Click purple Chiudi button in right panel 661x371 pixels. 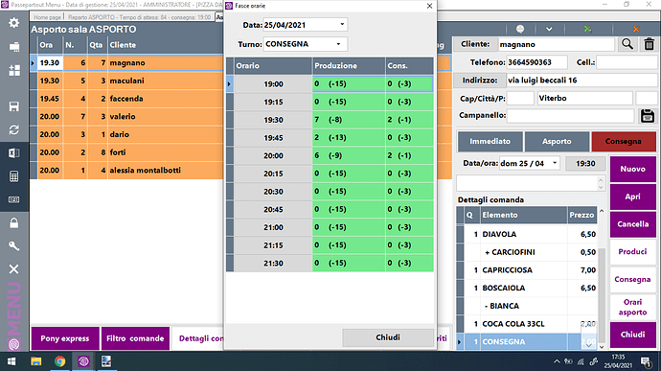point(633,335)
